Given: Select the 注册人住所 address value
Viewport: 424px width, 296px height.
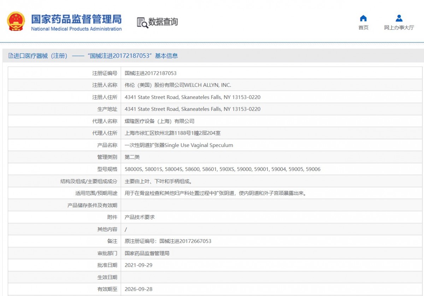Looking at the screenshot, I should pos(193,97).
